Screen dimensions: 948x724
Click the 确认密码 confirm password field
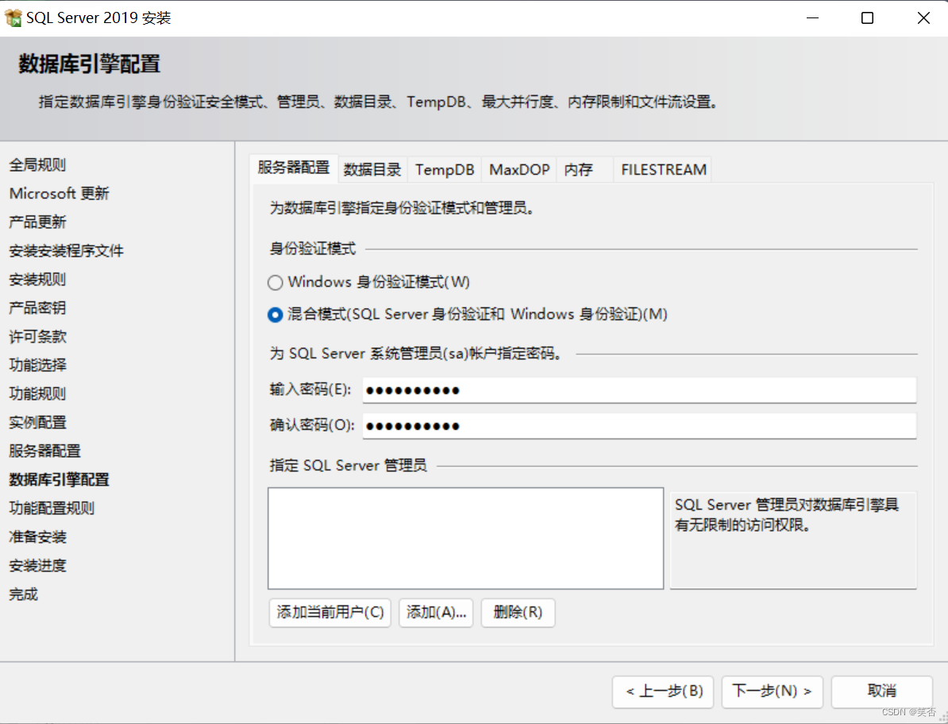tap(639, 426)
